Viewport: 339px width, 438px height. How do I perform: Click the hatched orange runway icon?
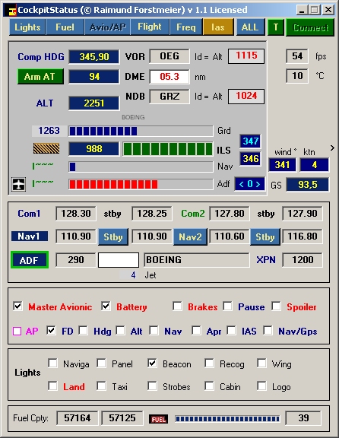pos(46,148)
